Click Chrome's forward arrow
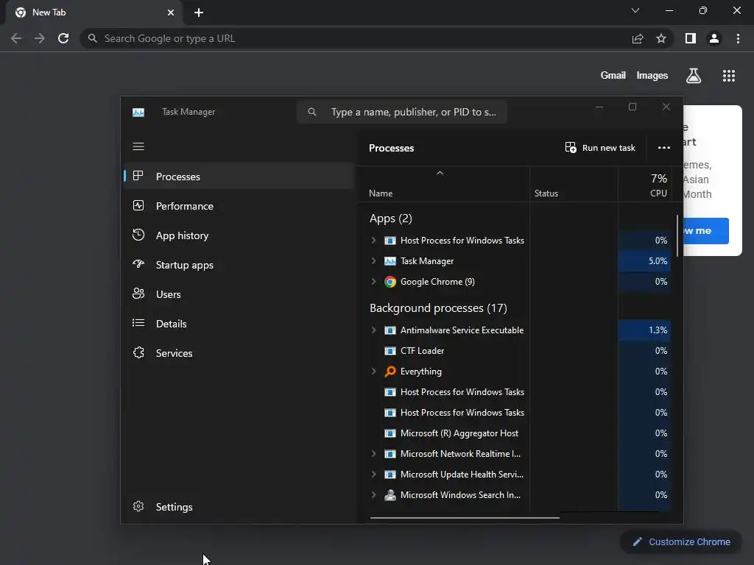The height and width of the screenshot is (565, 754). [x=40, y=38]
